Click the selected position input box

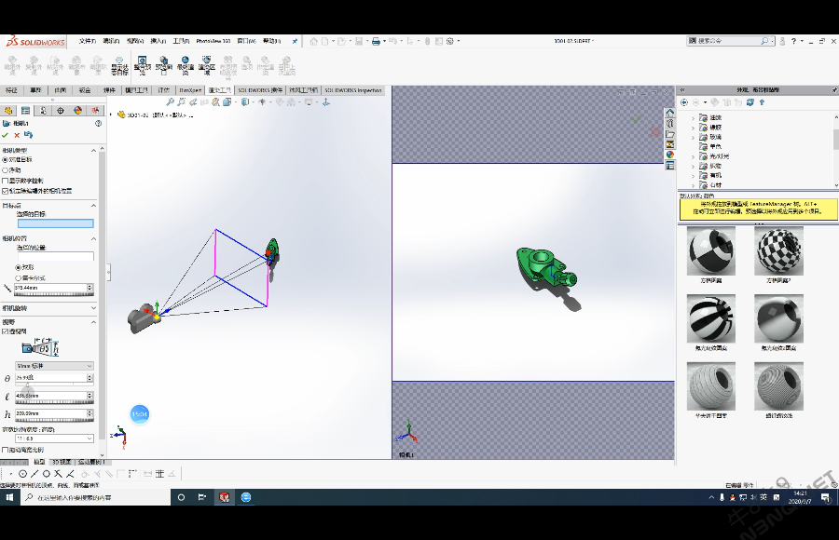point(56,257)
